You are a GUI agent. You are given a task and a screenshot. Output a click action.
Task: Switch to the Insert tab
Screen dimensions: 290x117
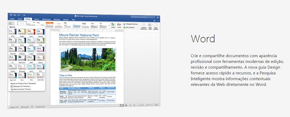coord(20,19)
